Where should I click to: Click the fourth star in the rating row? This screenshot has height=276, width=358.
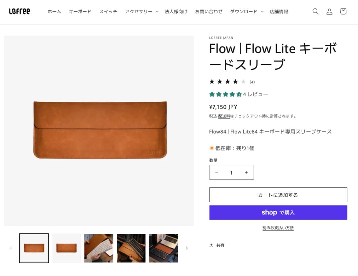235,81
